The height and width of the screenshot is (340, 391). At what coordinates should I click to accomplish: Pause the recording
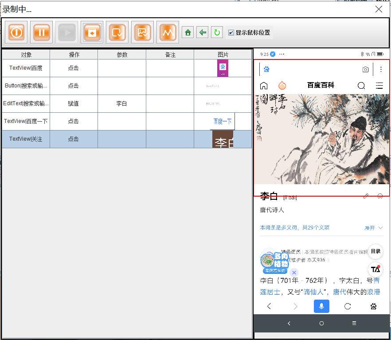tap(41, 32)
